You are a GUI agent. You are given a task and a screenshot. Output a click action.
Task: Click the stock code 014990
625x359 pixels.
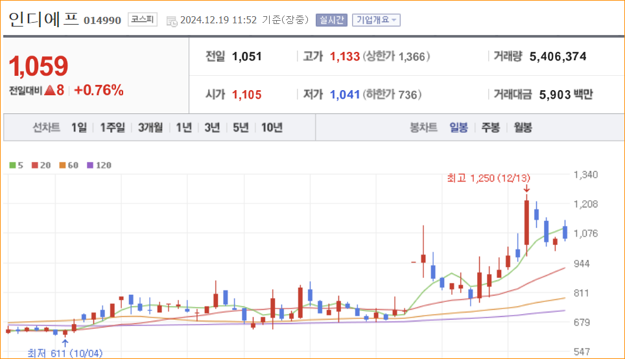(x=102, y=20)
